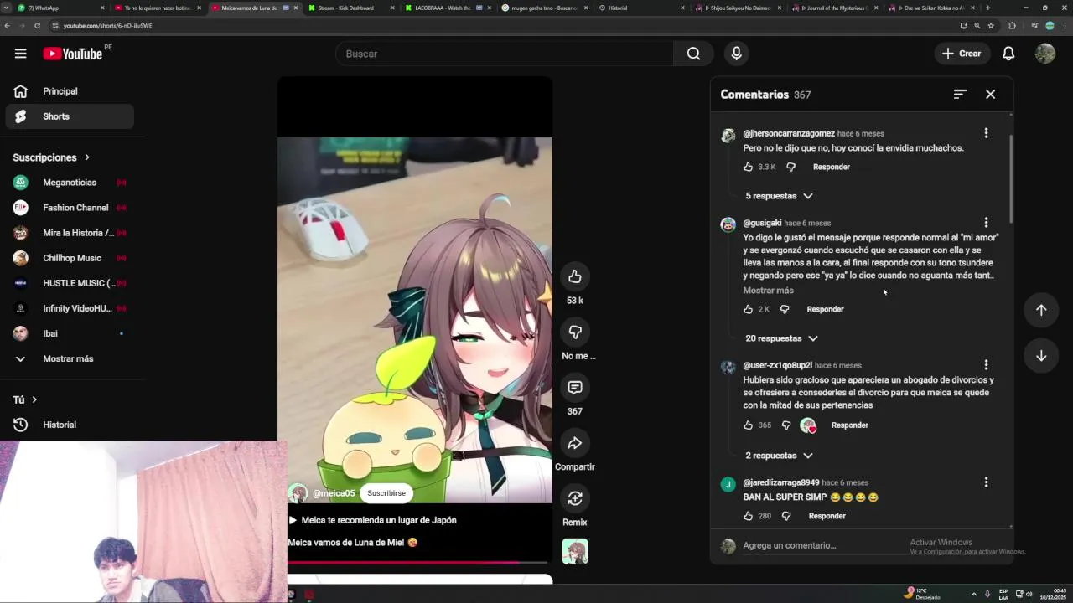Reply to jhersoncarranzagomez with Responder

tap(832, 167)
